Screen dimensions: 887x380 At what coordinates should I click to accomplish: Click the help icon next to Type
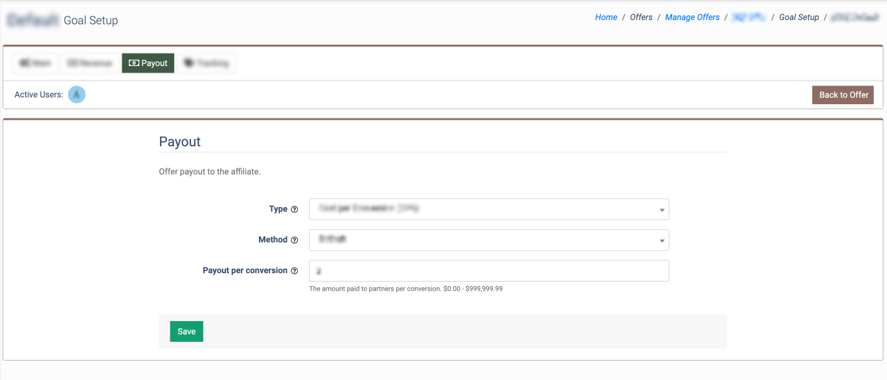tap(295, 210)
